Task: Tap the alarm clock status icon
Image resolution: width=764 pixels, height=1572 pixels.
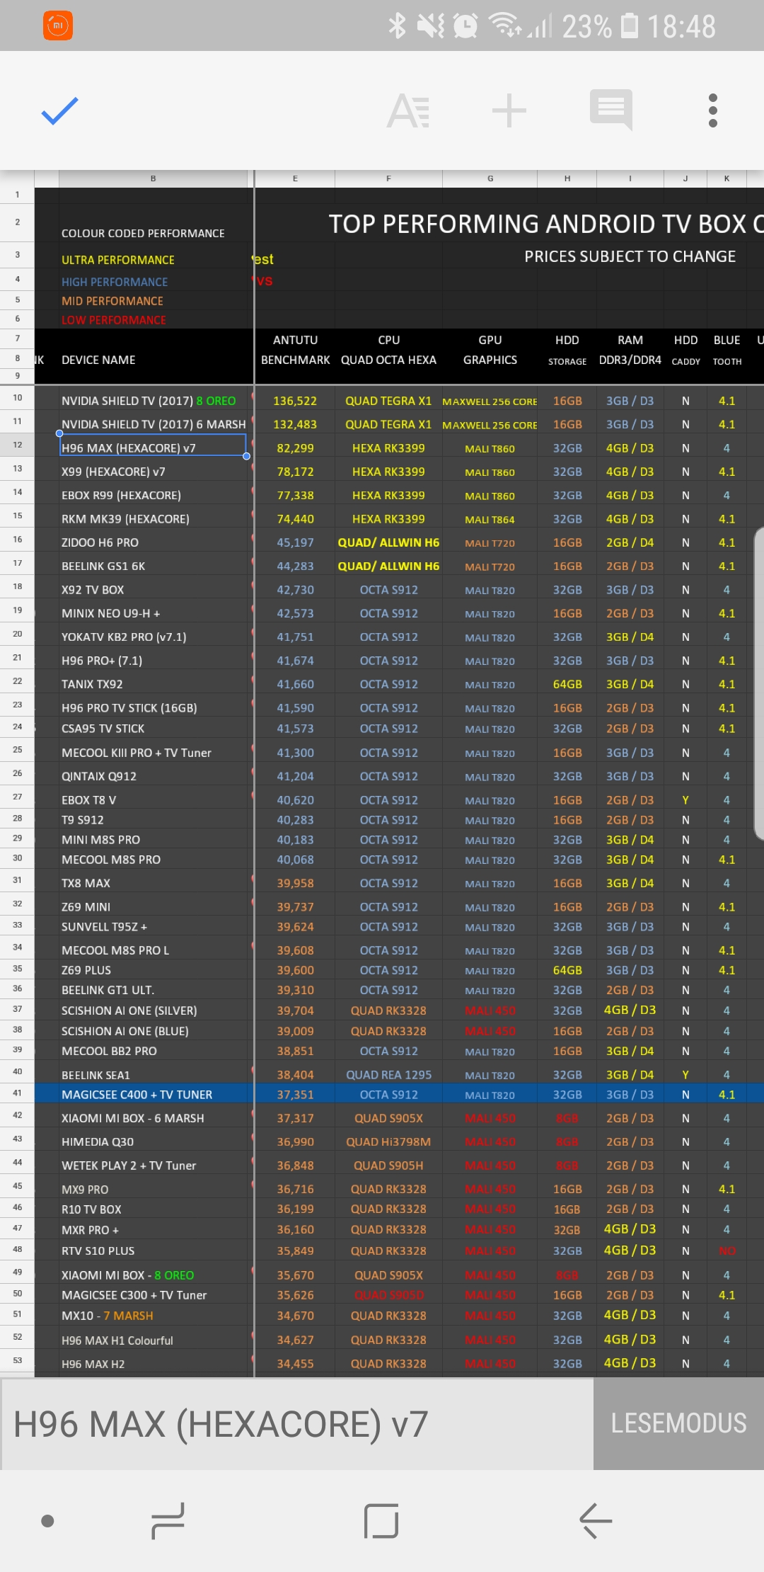Action: pos(465,26)
